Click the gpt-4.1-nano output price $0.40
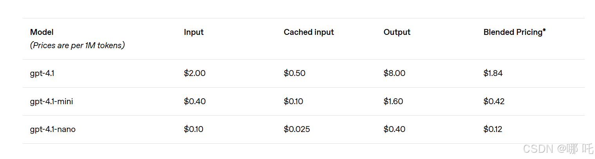595x159 pixels. [394, 129]
